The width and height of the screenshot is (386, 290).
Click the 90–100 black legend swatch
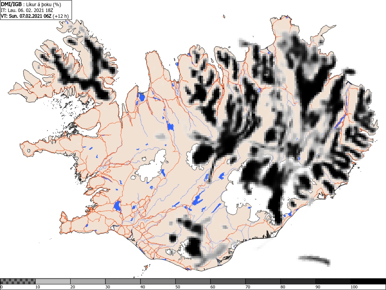(333, 281)
